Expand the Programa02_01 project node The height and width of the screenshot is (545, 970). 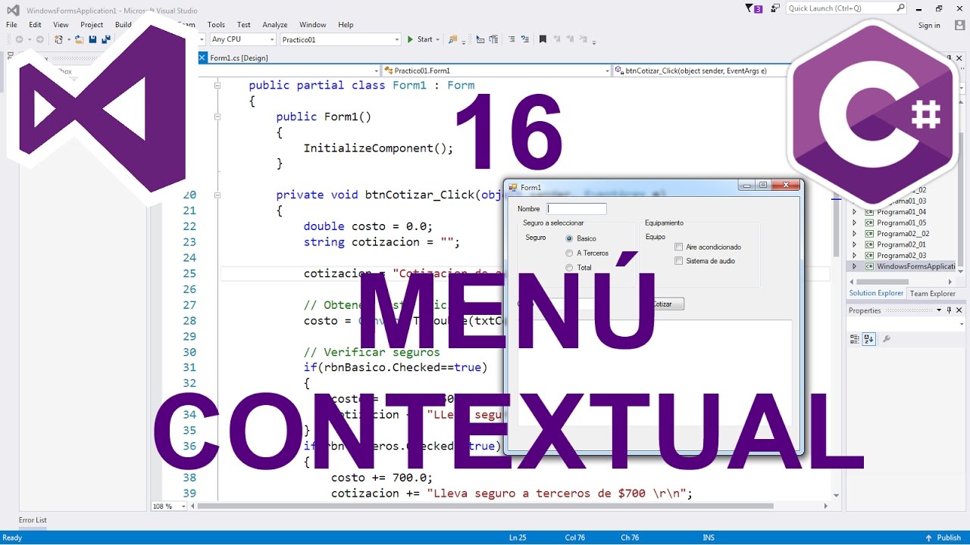(854, 244)
